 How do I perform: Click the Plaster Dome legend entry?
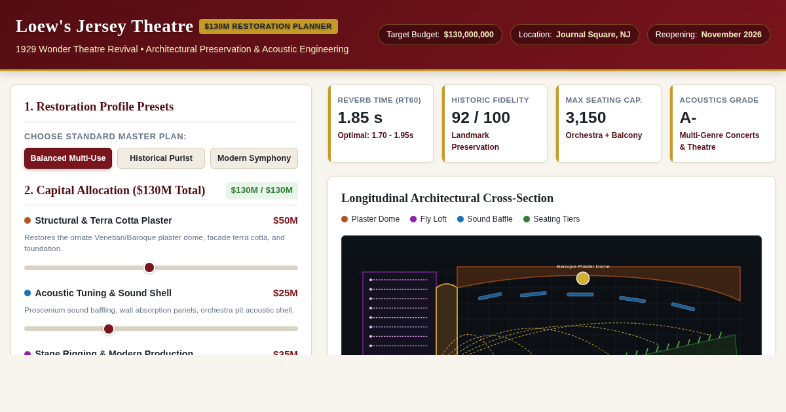370,219
